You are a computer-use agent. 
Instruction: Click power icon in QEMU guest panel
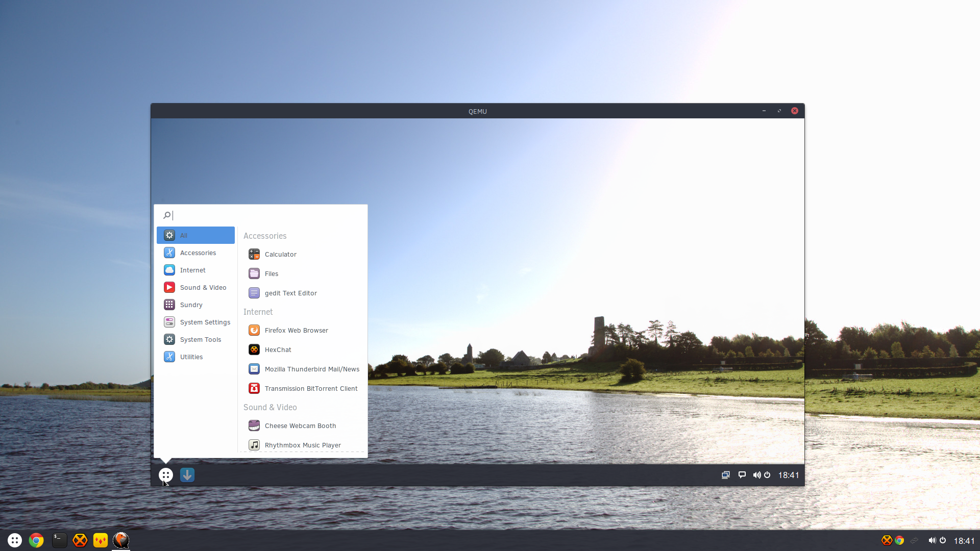767,475
